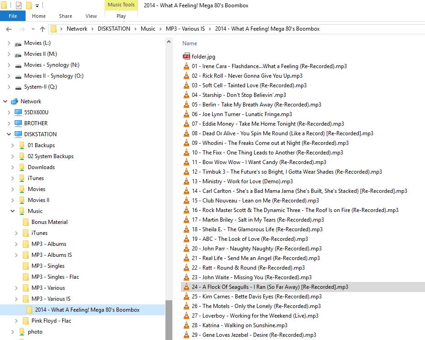Viewport: 425px width, 340px height.
Task: Click the navigation pane scroll up arrow
Action: [x=169, y=42]
